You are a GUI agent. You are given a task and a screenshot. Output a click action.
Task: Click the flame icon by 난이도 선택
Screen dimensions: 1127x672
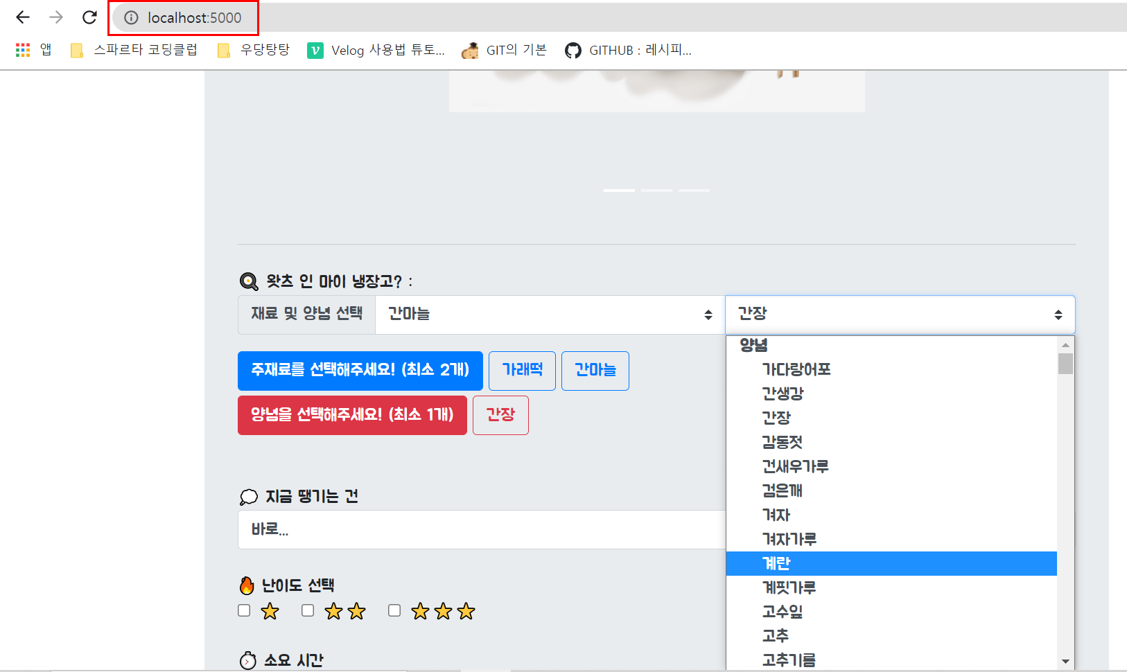pyautogui.click(x=247, y=585)
